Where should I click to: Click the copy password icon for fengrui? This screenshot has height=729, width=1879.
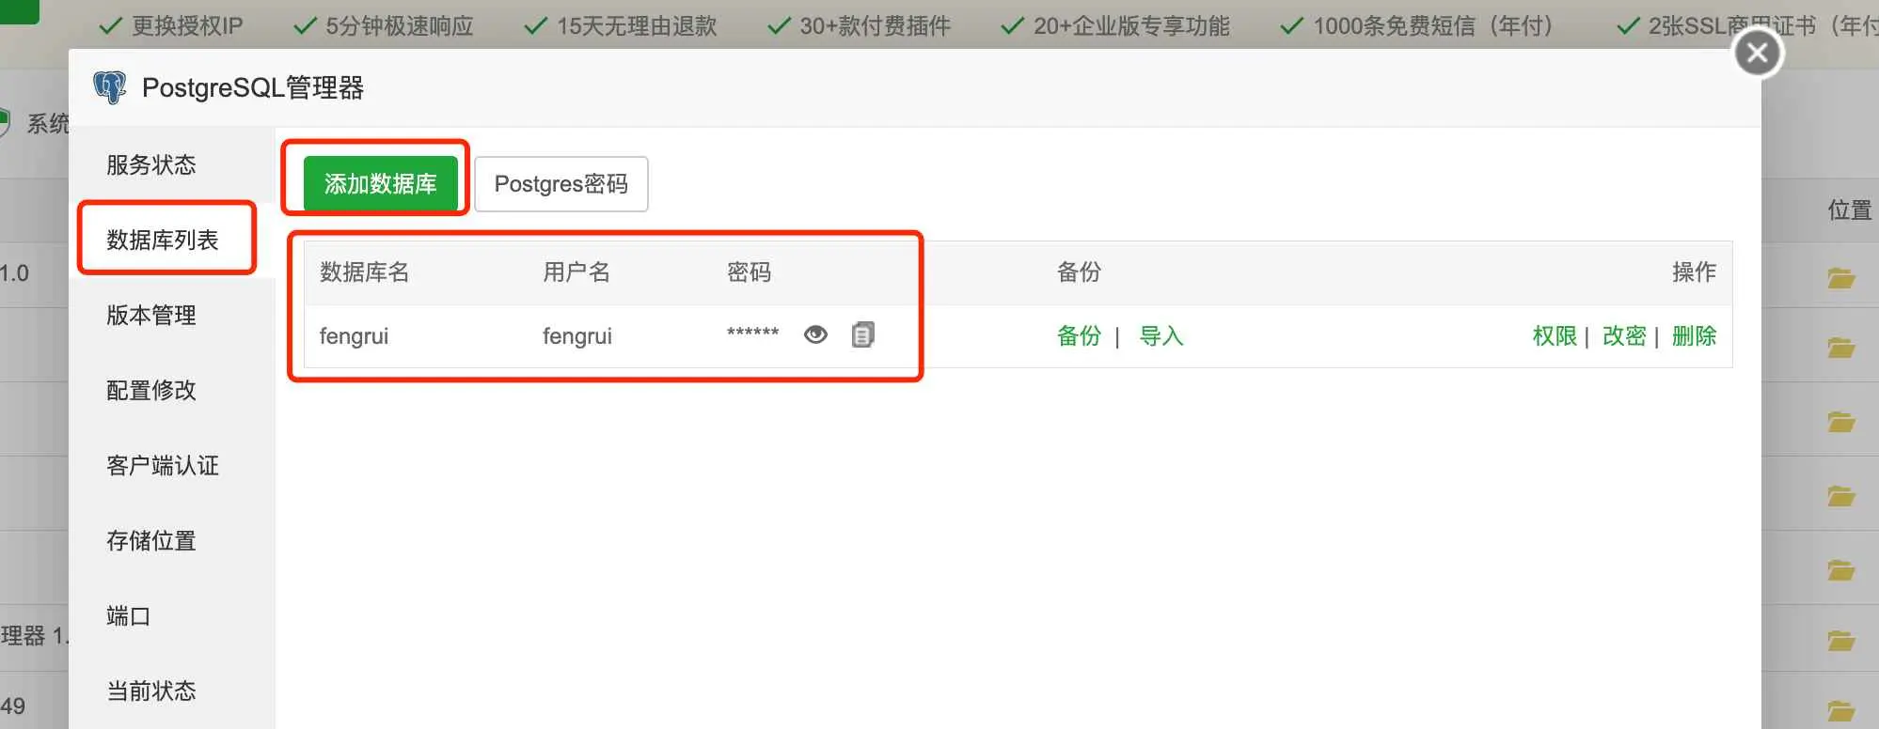[862, 335]
